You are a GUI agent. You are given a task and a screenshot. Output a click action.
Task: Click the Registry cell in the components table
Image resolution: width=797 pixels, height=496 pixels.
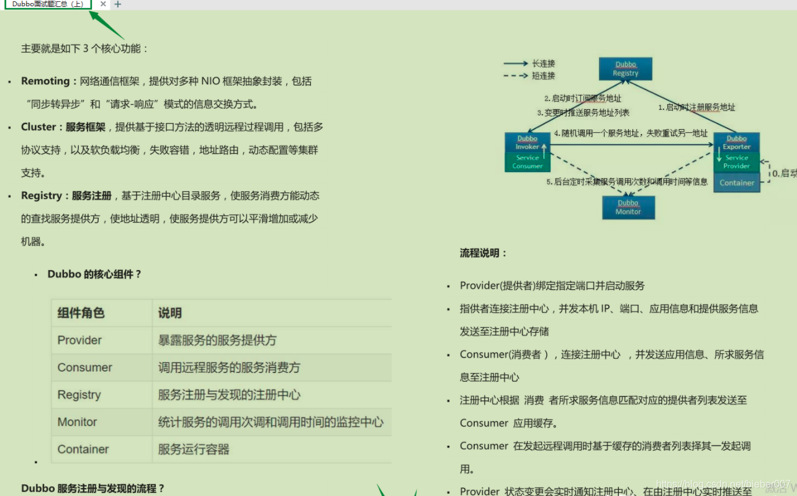(102, 395)
